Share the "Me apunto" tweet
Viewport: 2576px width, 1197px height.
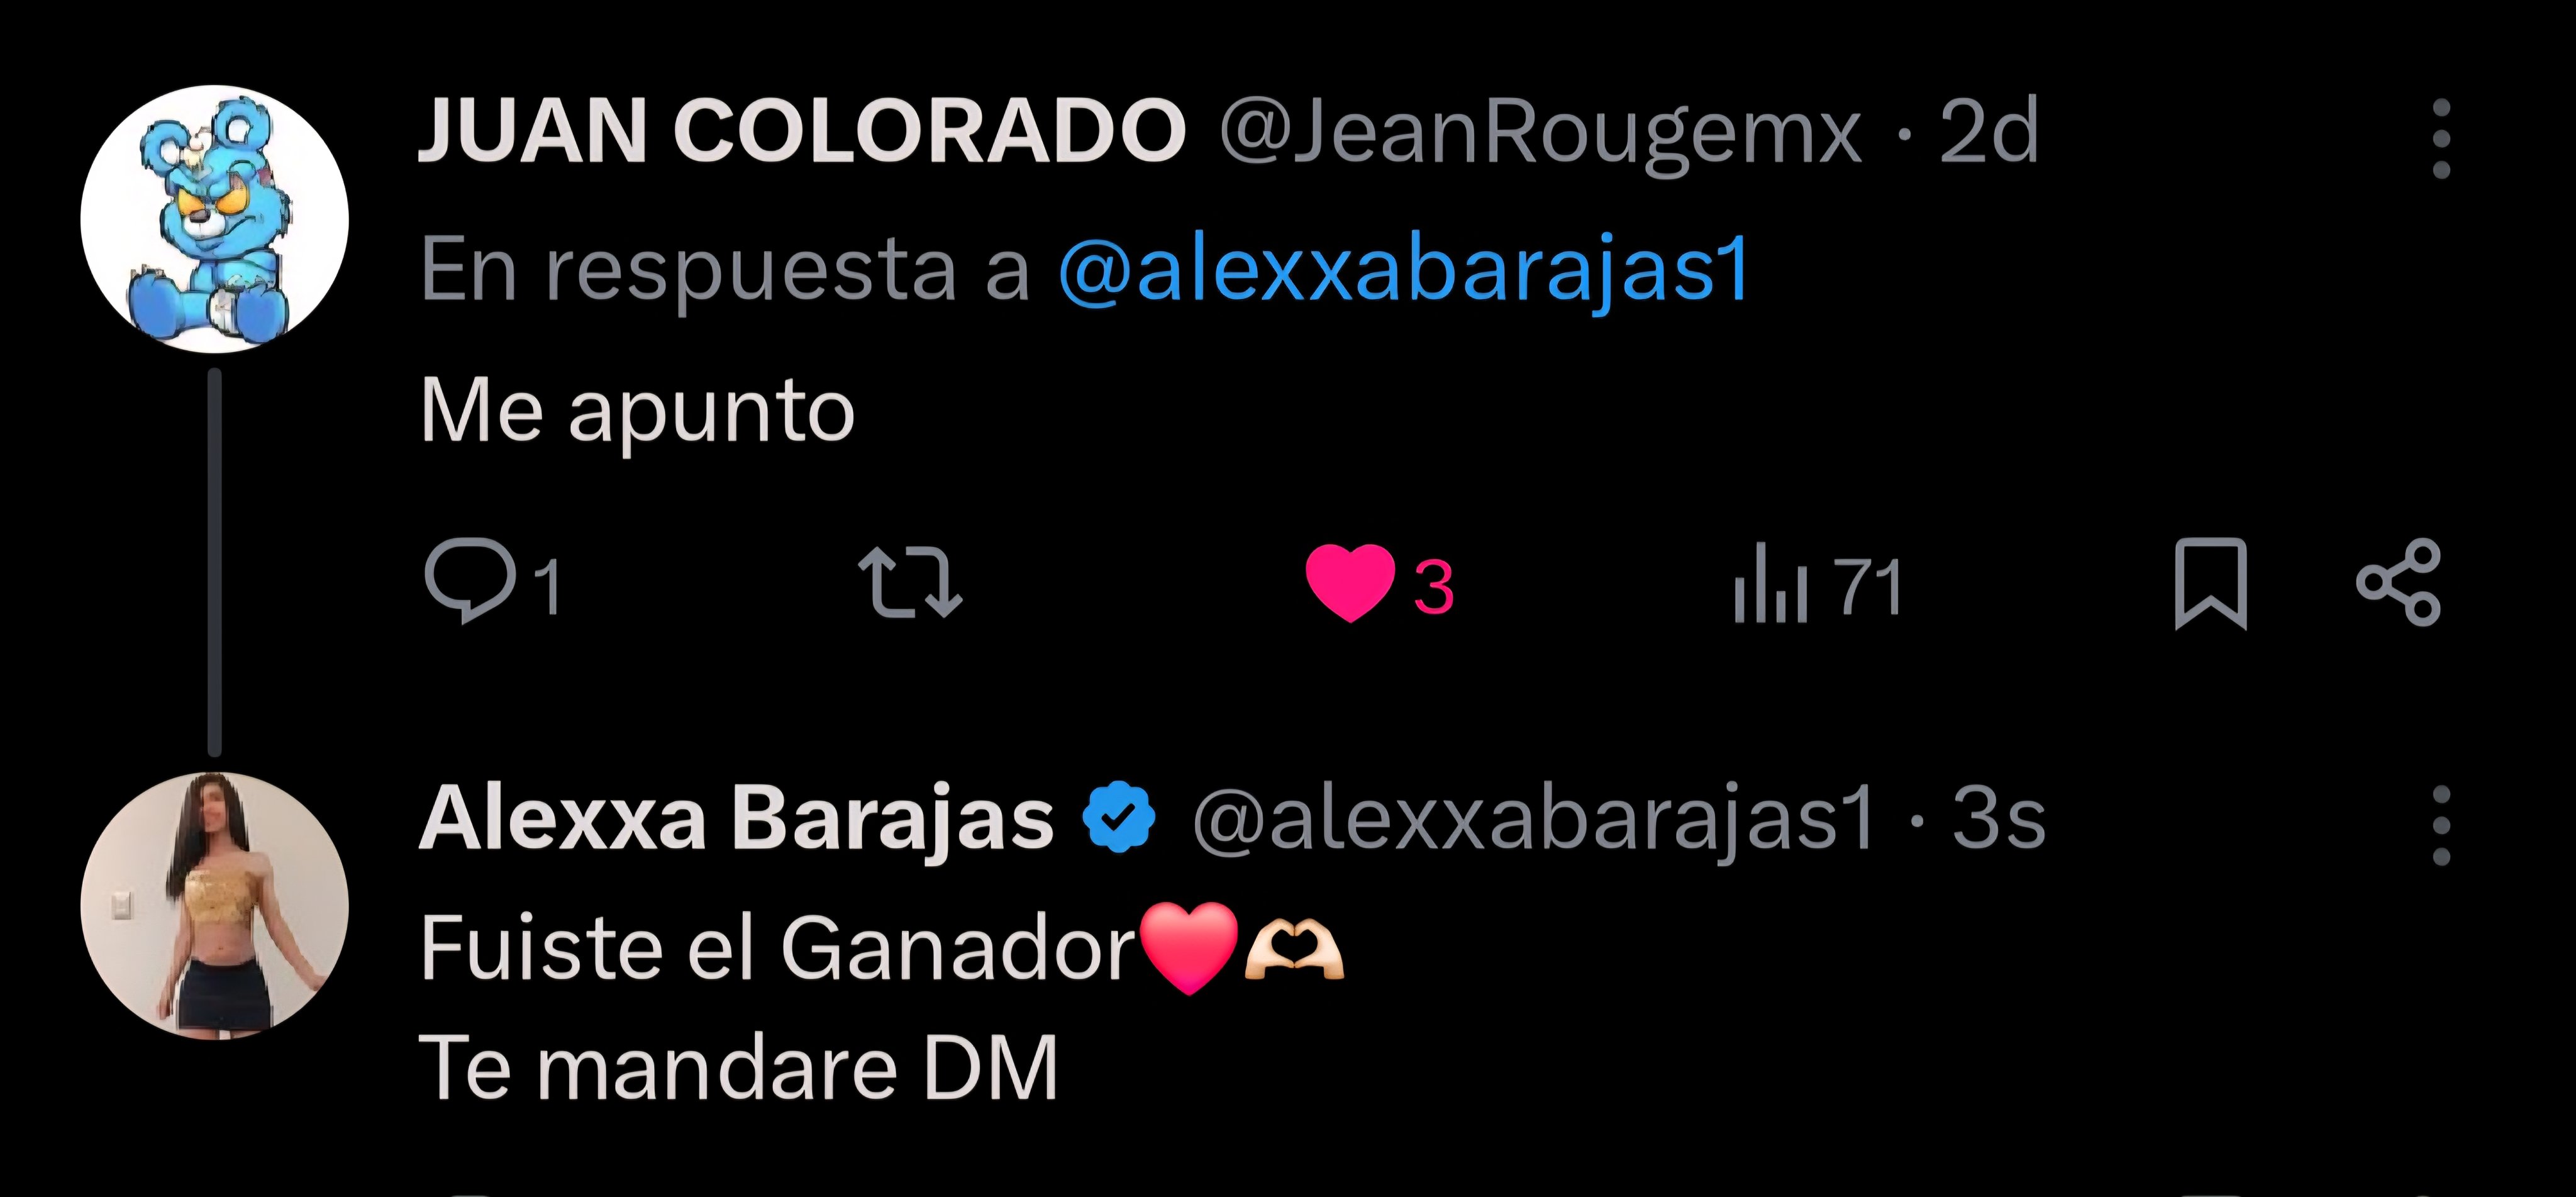click(2398, 583)
